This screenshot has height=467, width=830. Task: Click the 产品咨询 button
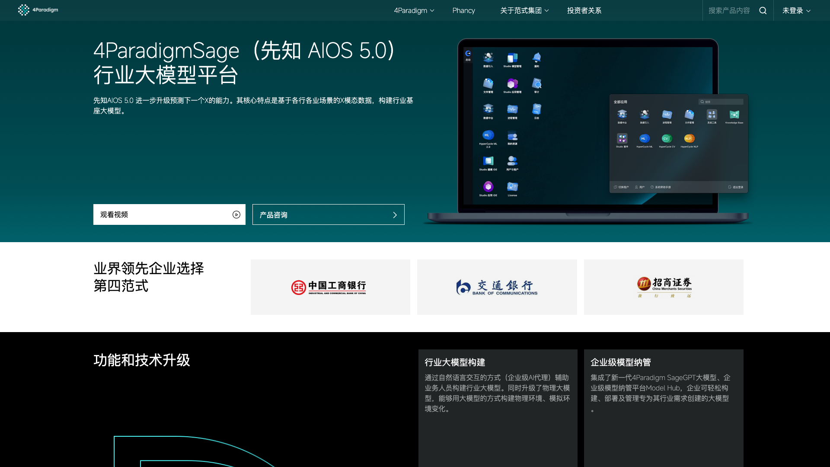(x=329, y=214)
